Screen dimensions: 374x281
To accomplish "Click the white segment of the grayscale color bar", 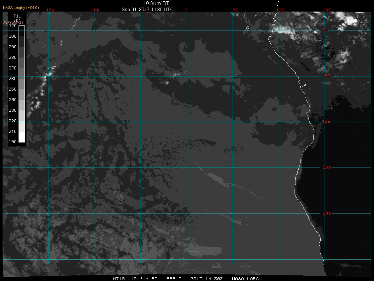I will point(22,137).
